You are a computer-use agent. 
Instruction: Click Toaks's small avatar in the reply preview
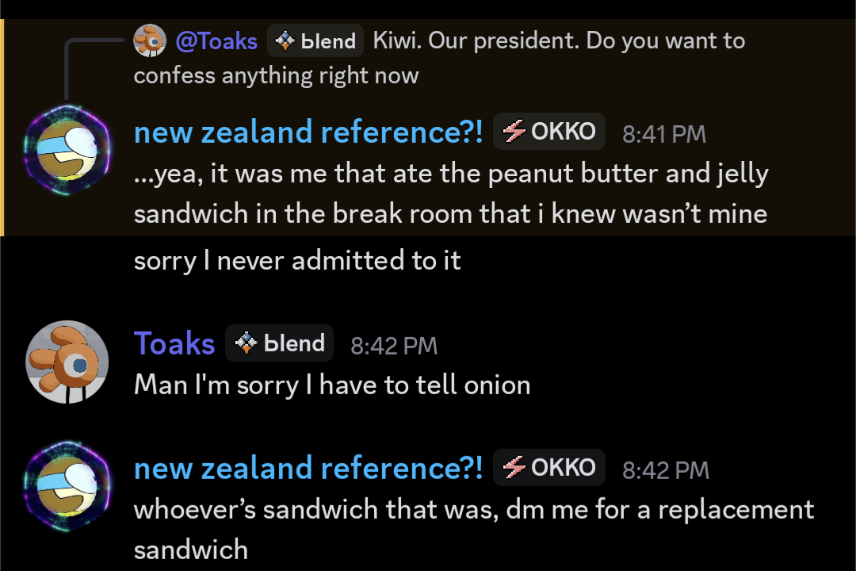point(149,40)
